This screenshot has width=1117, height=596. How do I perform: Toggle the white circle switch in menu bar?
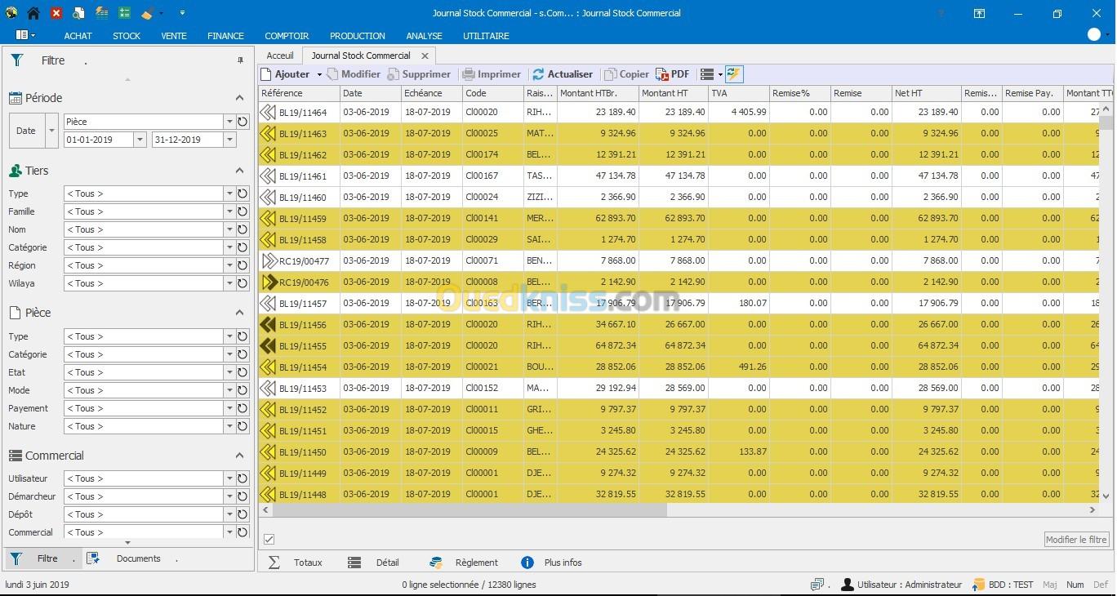click(1094, 34)
